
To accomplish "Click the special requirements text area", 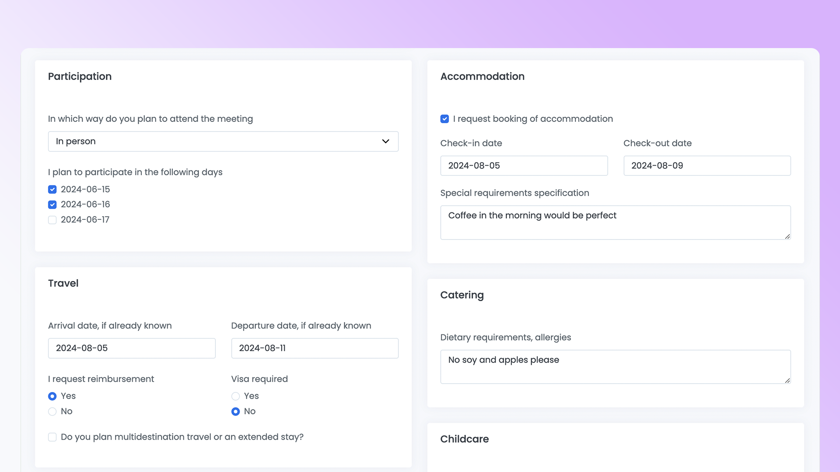I will (x=616, y=222).
